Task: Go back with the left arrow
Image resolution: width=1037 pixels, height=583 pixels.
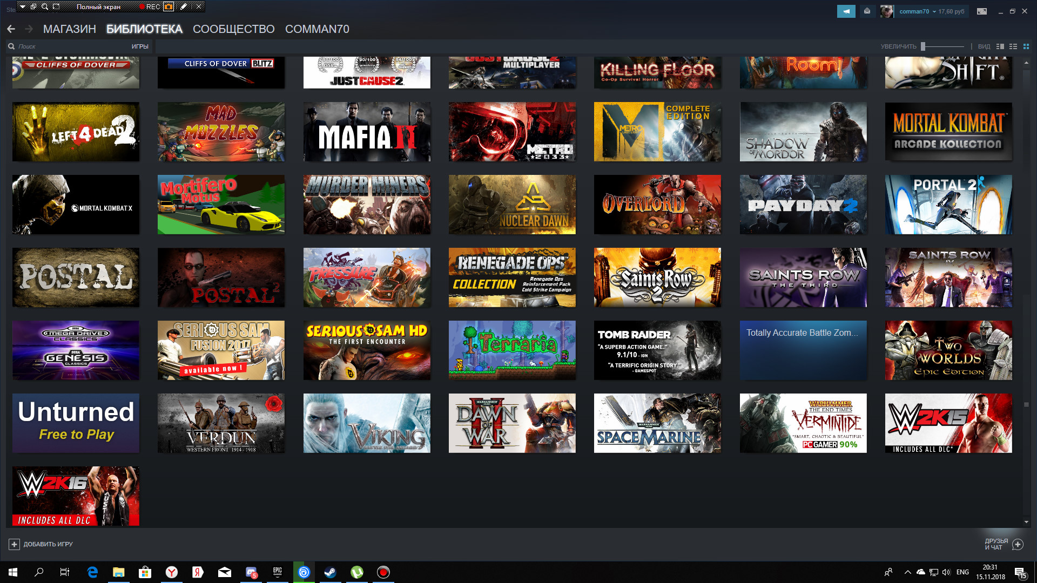Action: [x=11, y=29]
